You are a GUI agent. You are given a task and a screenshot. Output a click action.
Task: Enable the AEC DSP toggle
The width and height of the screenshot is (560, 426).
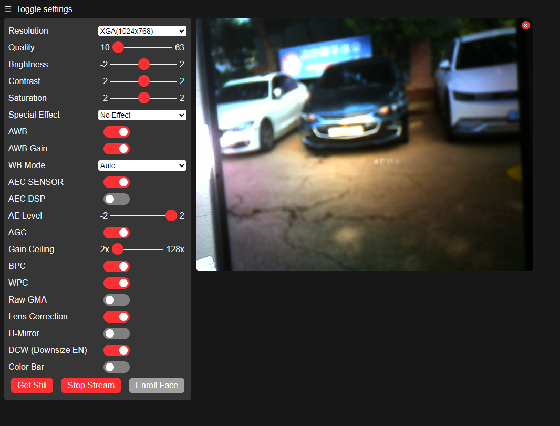pyautogui.click(x=117, y=199)
